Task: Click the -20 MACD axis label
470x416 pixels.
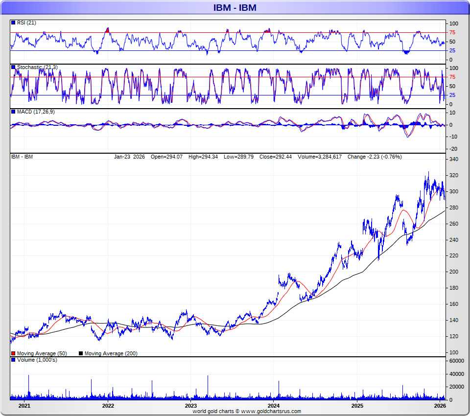Action: pyautogui.click(x=453, y=149)
